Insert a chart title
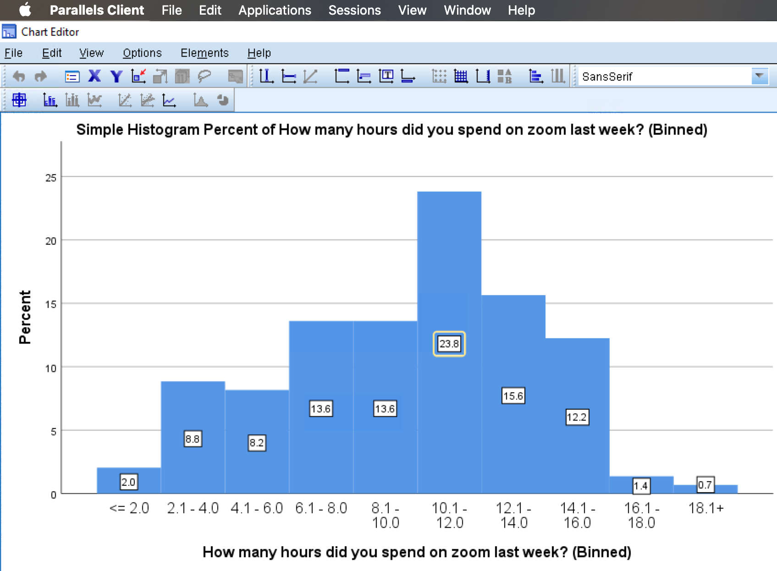 342,76
